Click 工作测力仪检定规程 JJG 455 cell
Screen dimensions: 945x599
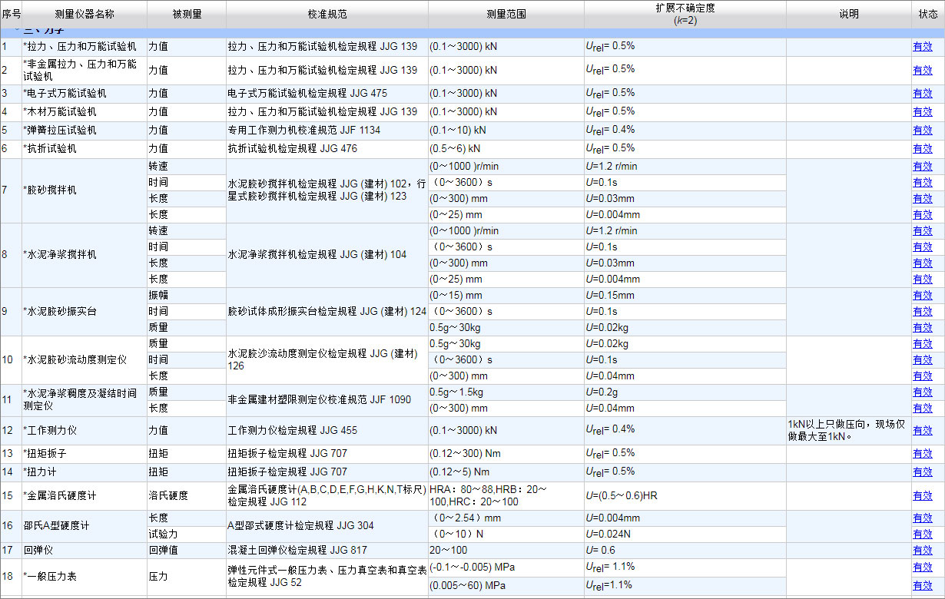pyautogui.click(x=327, y=431)
